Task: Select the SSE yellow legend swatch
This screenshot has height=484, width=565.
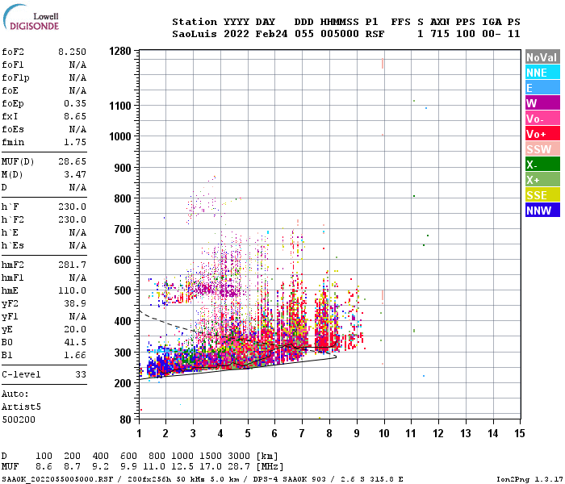Action: [x=542, y=195]
